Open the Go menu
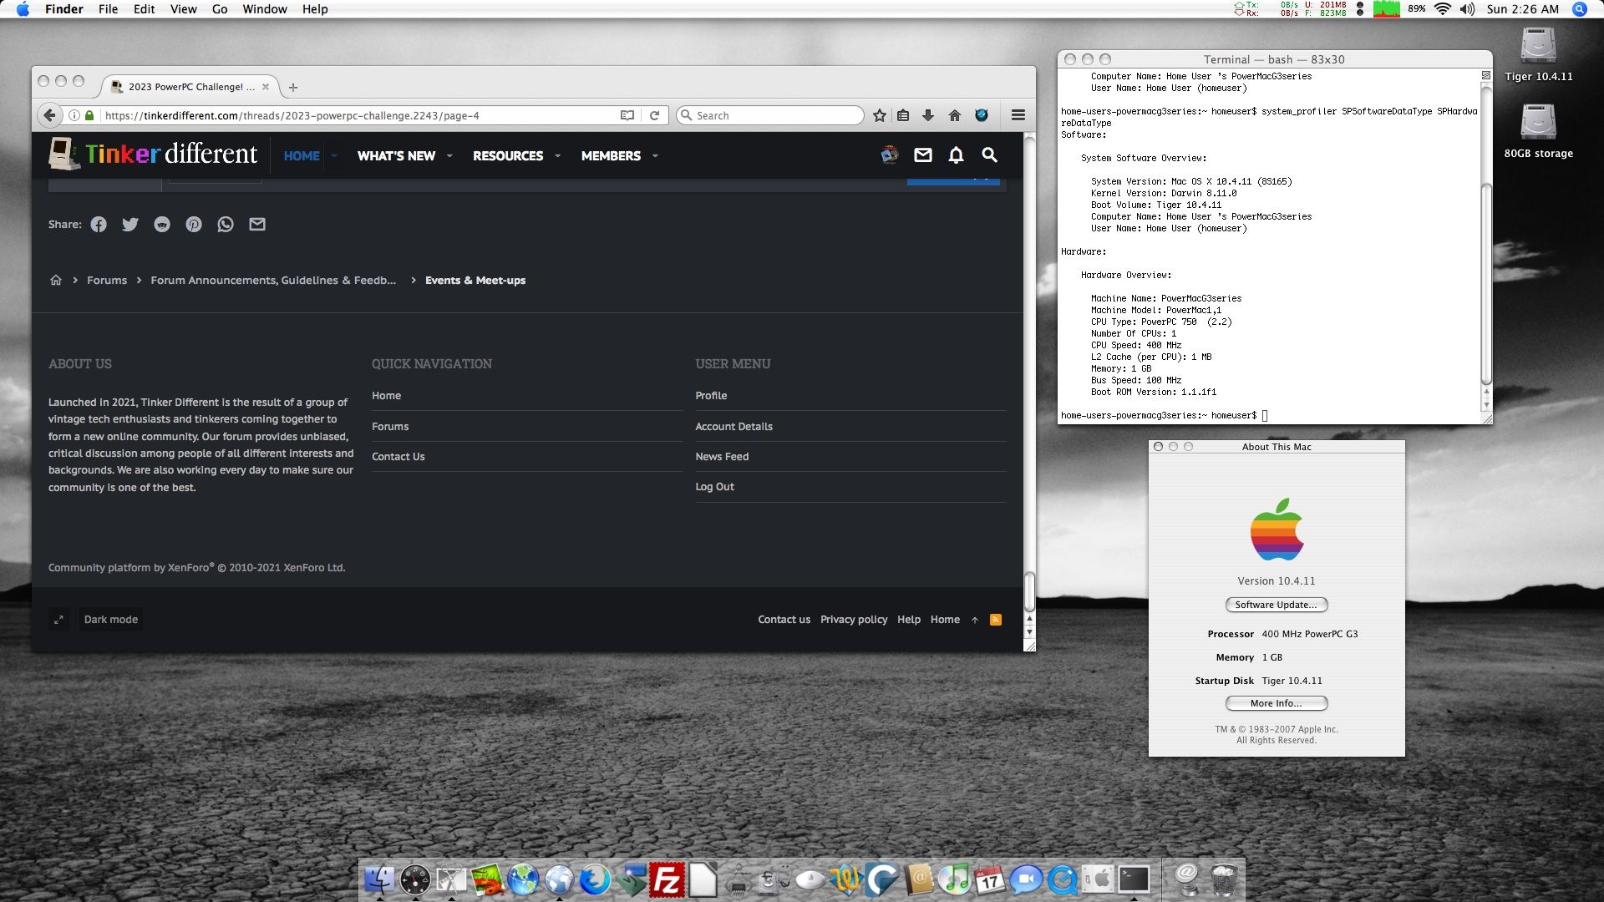The image size is (1604, 902). click(x=220, y=9)
